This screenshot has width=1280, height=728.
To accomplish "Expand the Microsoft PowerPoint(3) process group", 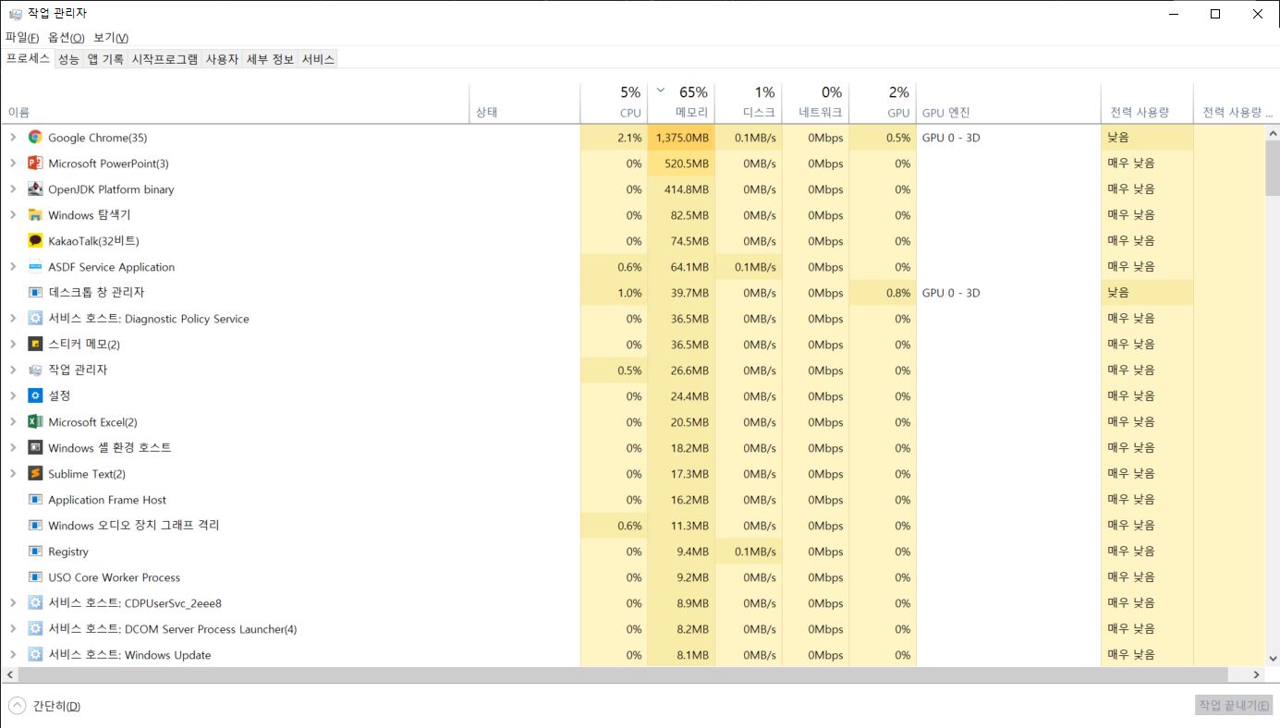I will pos(13,163).
